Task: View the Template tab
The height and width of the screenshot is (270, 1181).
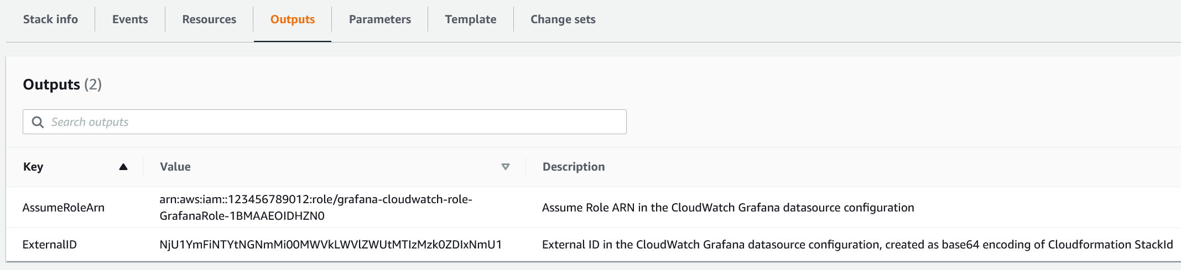Action: click(471, 19)
